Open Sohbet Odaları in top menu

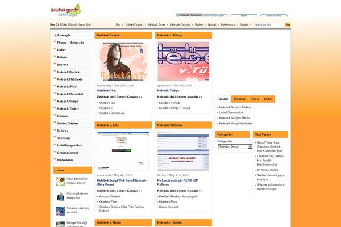point(134,24)
